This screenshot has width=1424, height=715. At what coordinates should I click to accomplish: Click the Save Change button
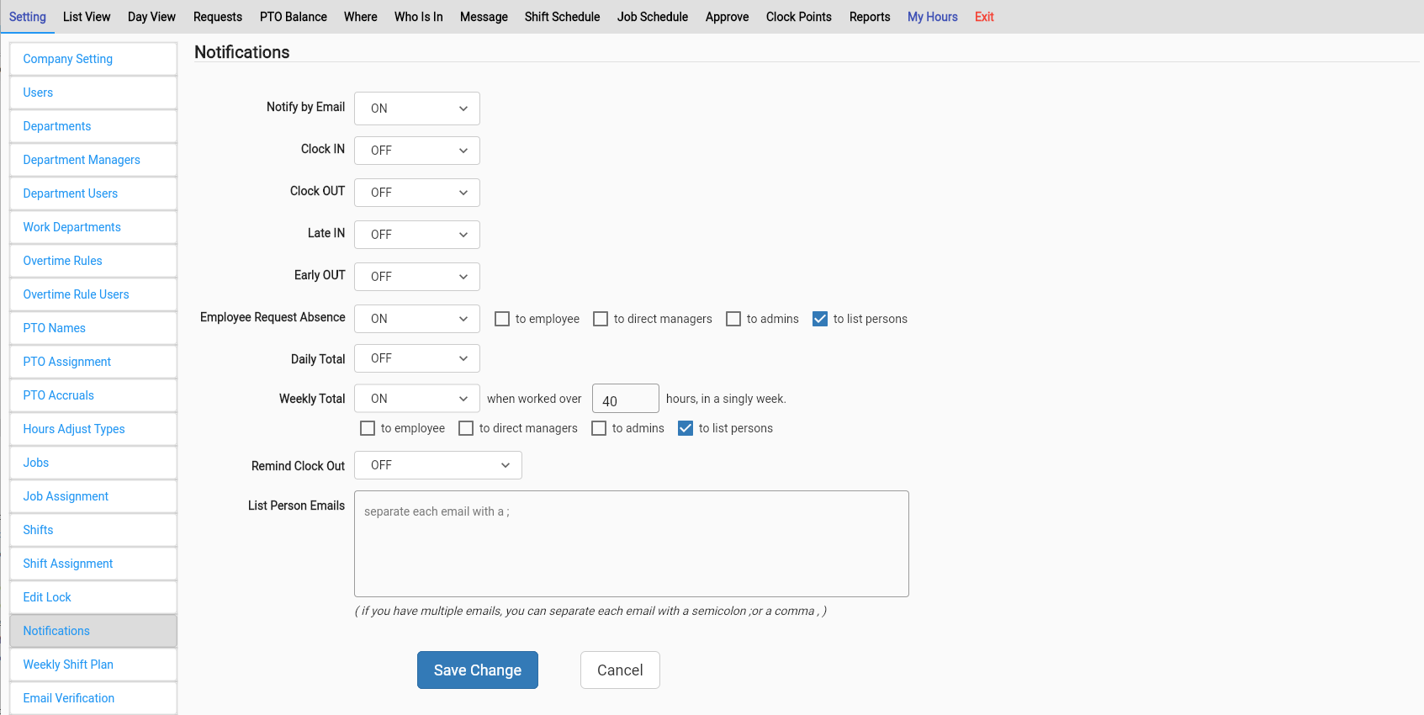(x=478, y=670)
